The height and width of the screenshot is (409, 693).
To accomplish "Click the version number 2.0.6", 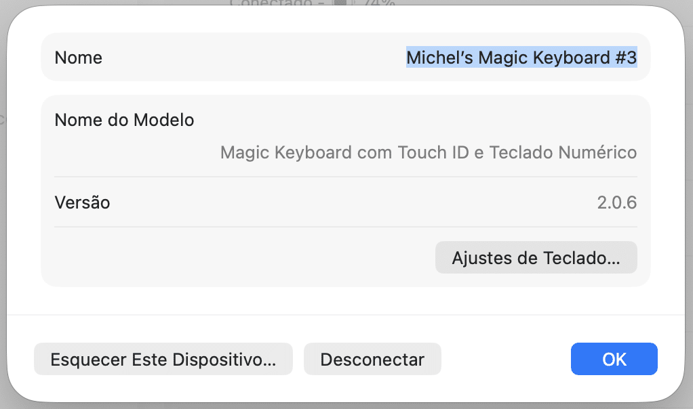I will tap(616, 202).
